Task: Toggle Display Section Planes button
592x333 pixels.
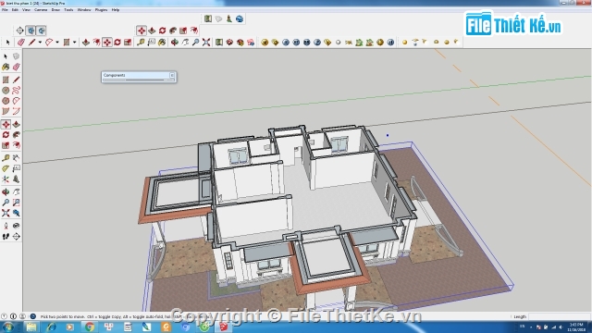Action: point(31,31)
